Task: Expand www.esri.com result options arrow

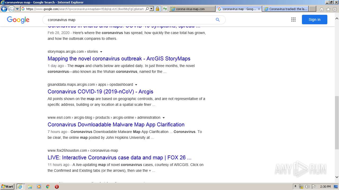Action: point(163,118)
